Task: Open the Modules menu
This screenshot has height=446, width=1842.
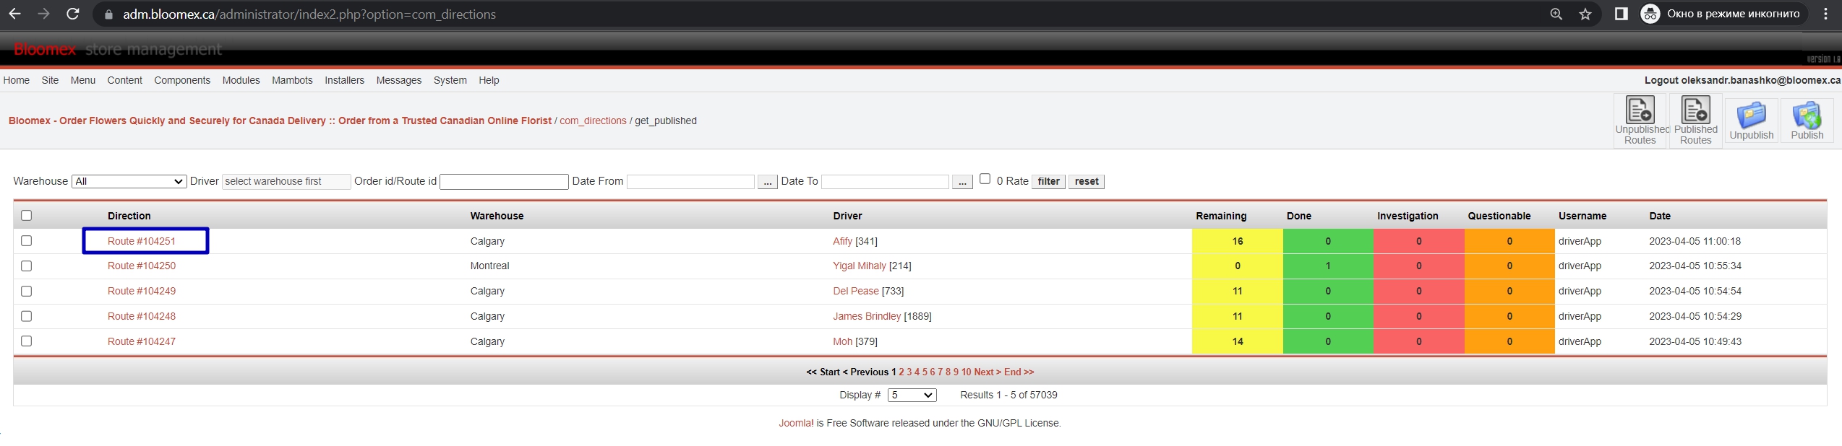Action: (241, 80)
